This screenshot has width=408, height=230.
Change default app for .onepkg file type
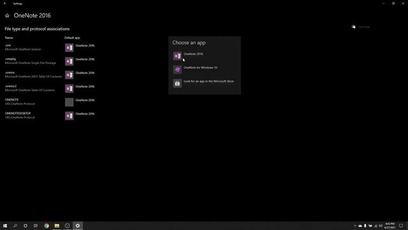(80, 61)
